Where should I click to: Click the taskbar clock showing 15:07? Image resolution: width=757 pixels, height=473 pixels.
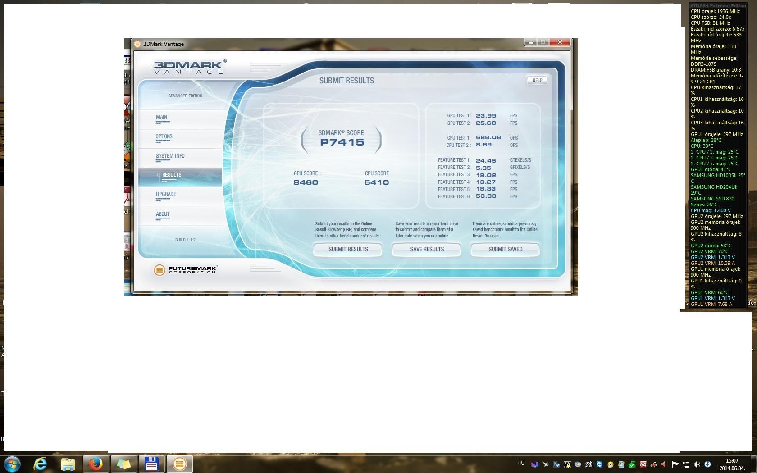732,464
